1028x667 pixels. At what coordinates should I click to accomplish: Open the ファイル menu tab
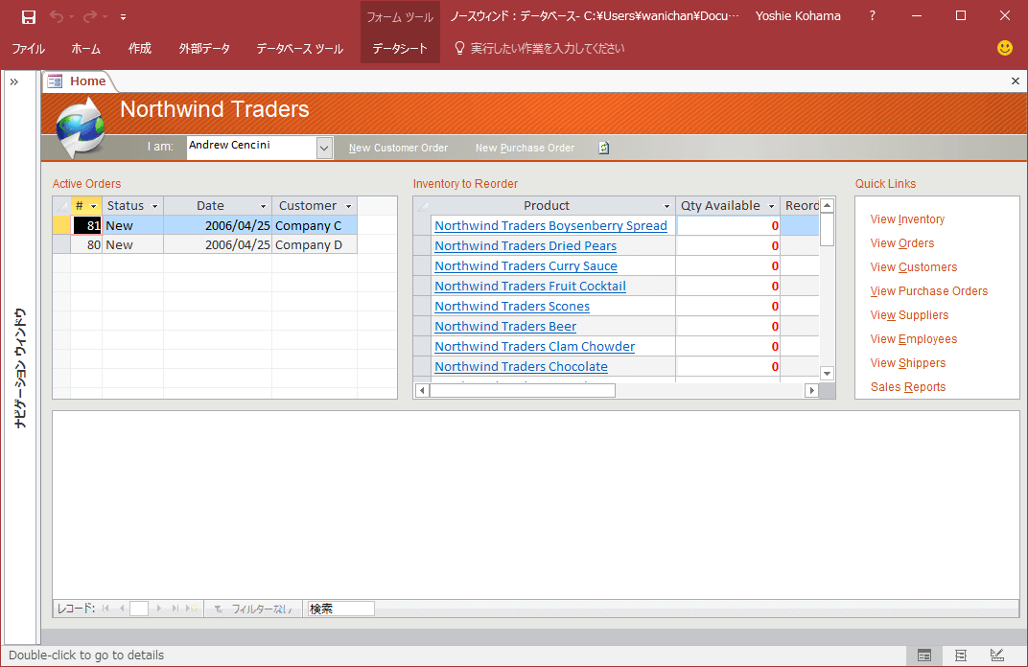28,49
